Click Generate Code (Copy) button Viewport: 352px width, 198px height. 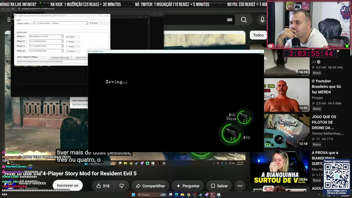coord(60,57)
